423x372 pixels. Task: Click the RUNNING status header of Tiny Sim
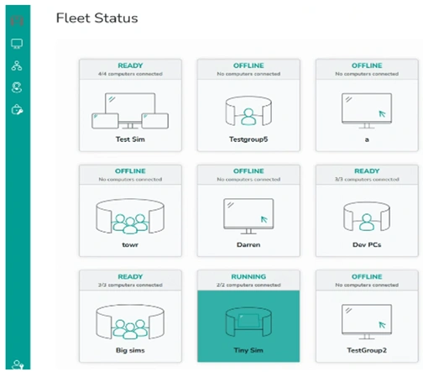248,276
